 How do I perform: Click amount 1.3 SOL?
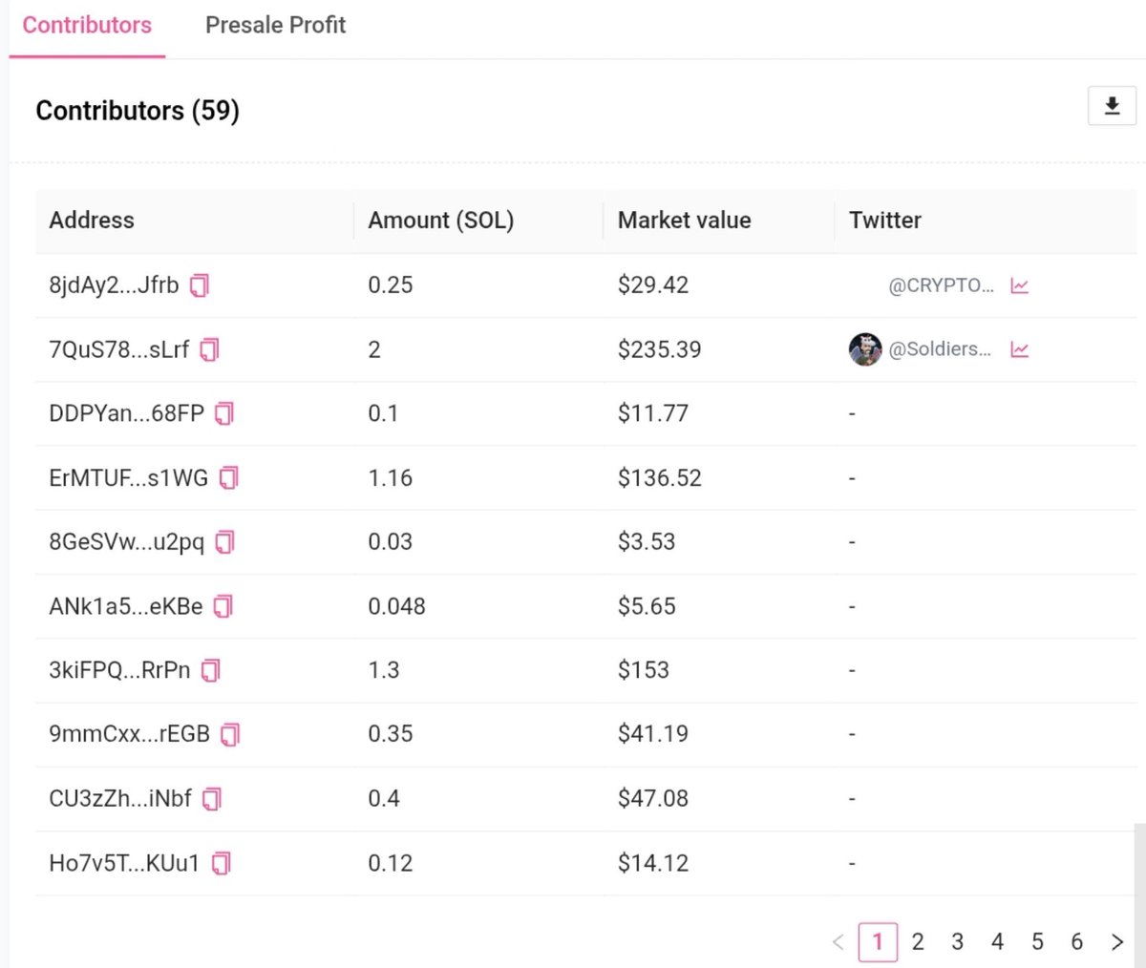[x=384, y=670]
